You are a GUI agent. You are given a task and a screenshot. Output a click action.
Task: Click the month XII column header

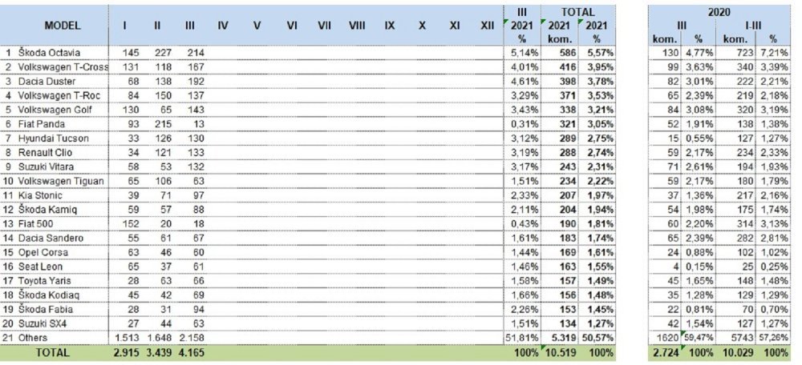488,26
